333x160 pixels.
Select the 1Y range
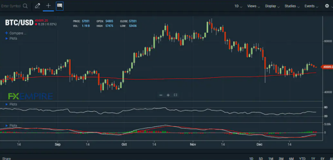(x=313, y=158)
